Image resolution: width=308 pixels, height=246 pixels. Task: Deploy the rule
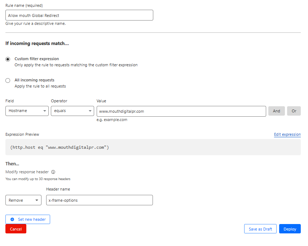point(290,229)
